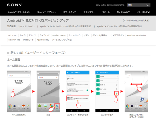Image resolution: width=156 pixels, height=118 pixels.
Task: Click the エフェクト選択 phone screenshot
Action: pyautogui.click(x=107, y=92)
